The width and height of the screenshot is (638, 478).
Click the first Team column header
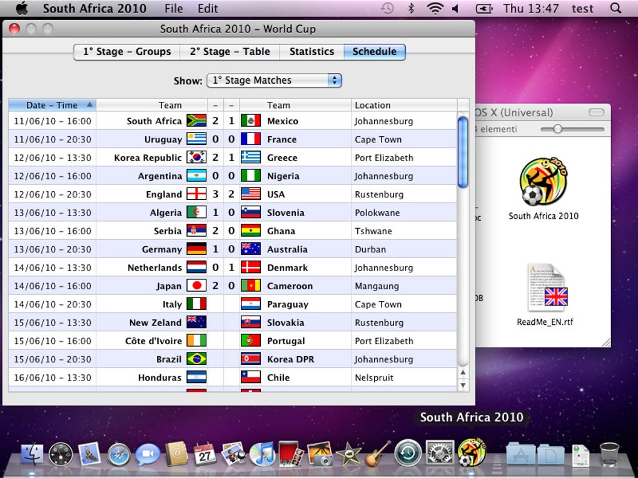click(x=152, y=105)
